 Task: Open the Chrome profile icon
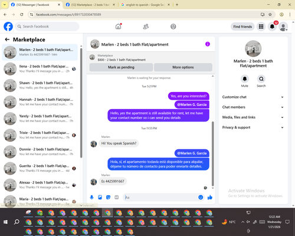coord(281,14)
